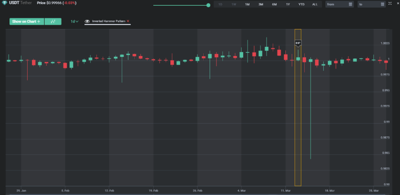Viewport: 400px width, 195px height.
Task: Click the Tether coin logo icon
Action: [4, 3]
